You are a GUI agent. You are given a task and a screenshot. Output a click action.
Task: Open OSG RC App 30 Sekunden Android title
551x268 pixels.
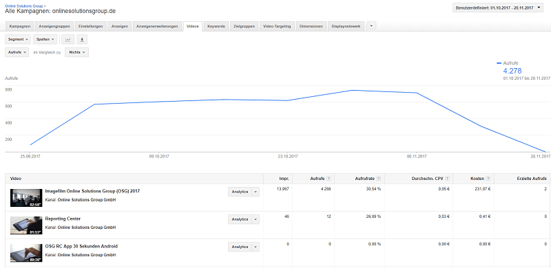click(x=81, y=246)
